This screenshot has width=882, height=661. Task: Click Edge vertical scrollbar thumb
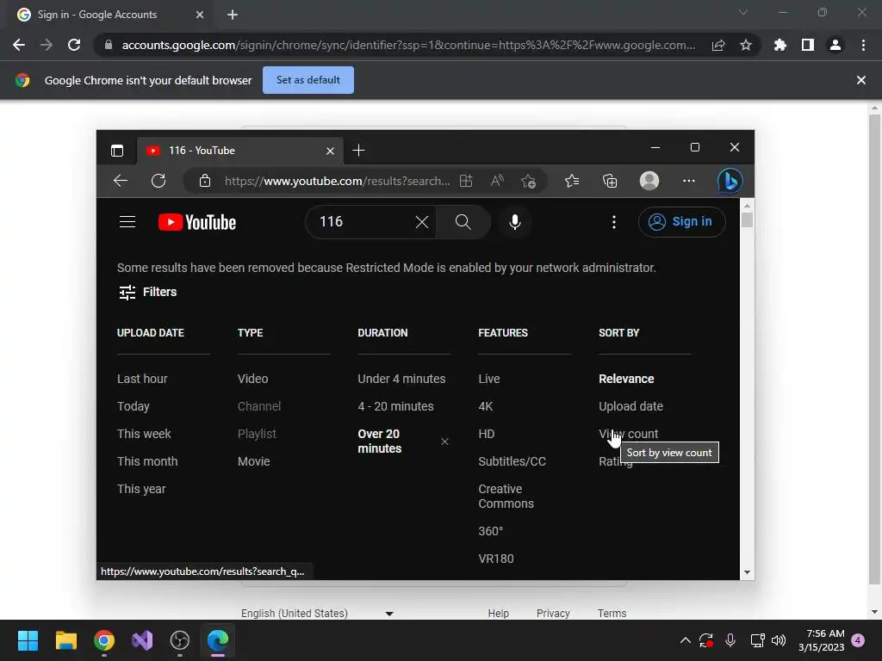pos(747,218)
